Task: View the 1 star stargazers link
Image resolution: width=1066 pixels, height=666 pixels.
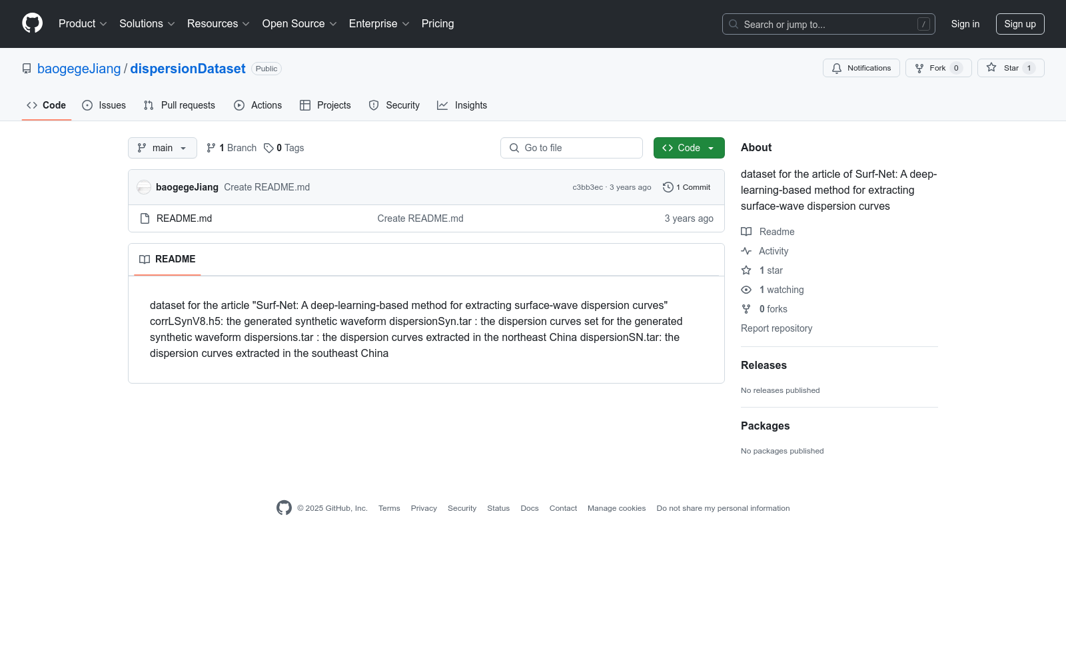Action: coord(762,270)
